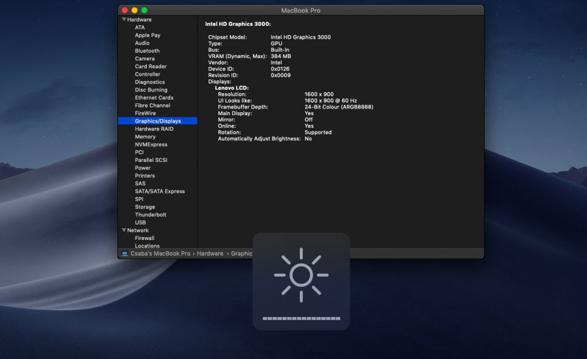Click the sun brightness icon overlay
This screenshot has height=359, width=587.
301,275
